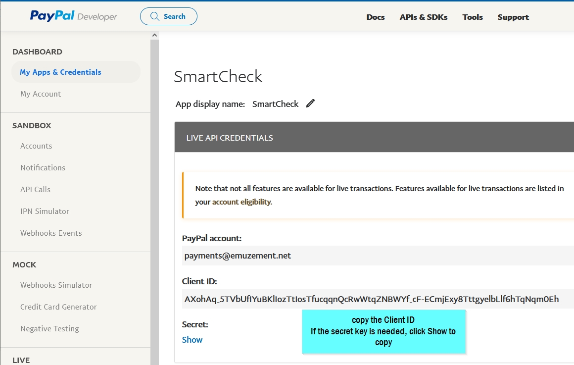Viewport: 574px width, 365px height.
Task: Open the APIs & SDKs menu
Action: click(424, 17)
